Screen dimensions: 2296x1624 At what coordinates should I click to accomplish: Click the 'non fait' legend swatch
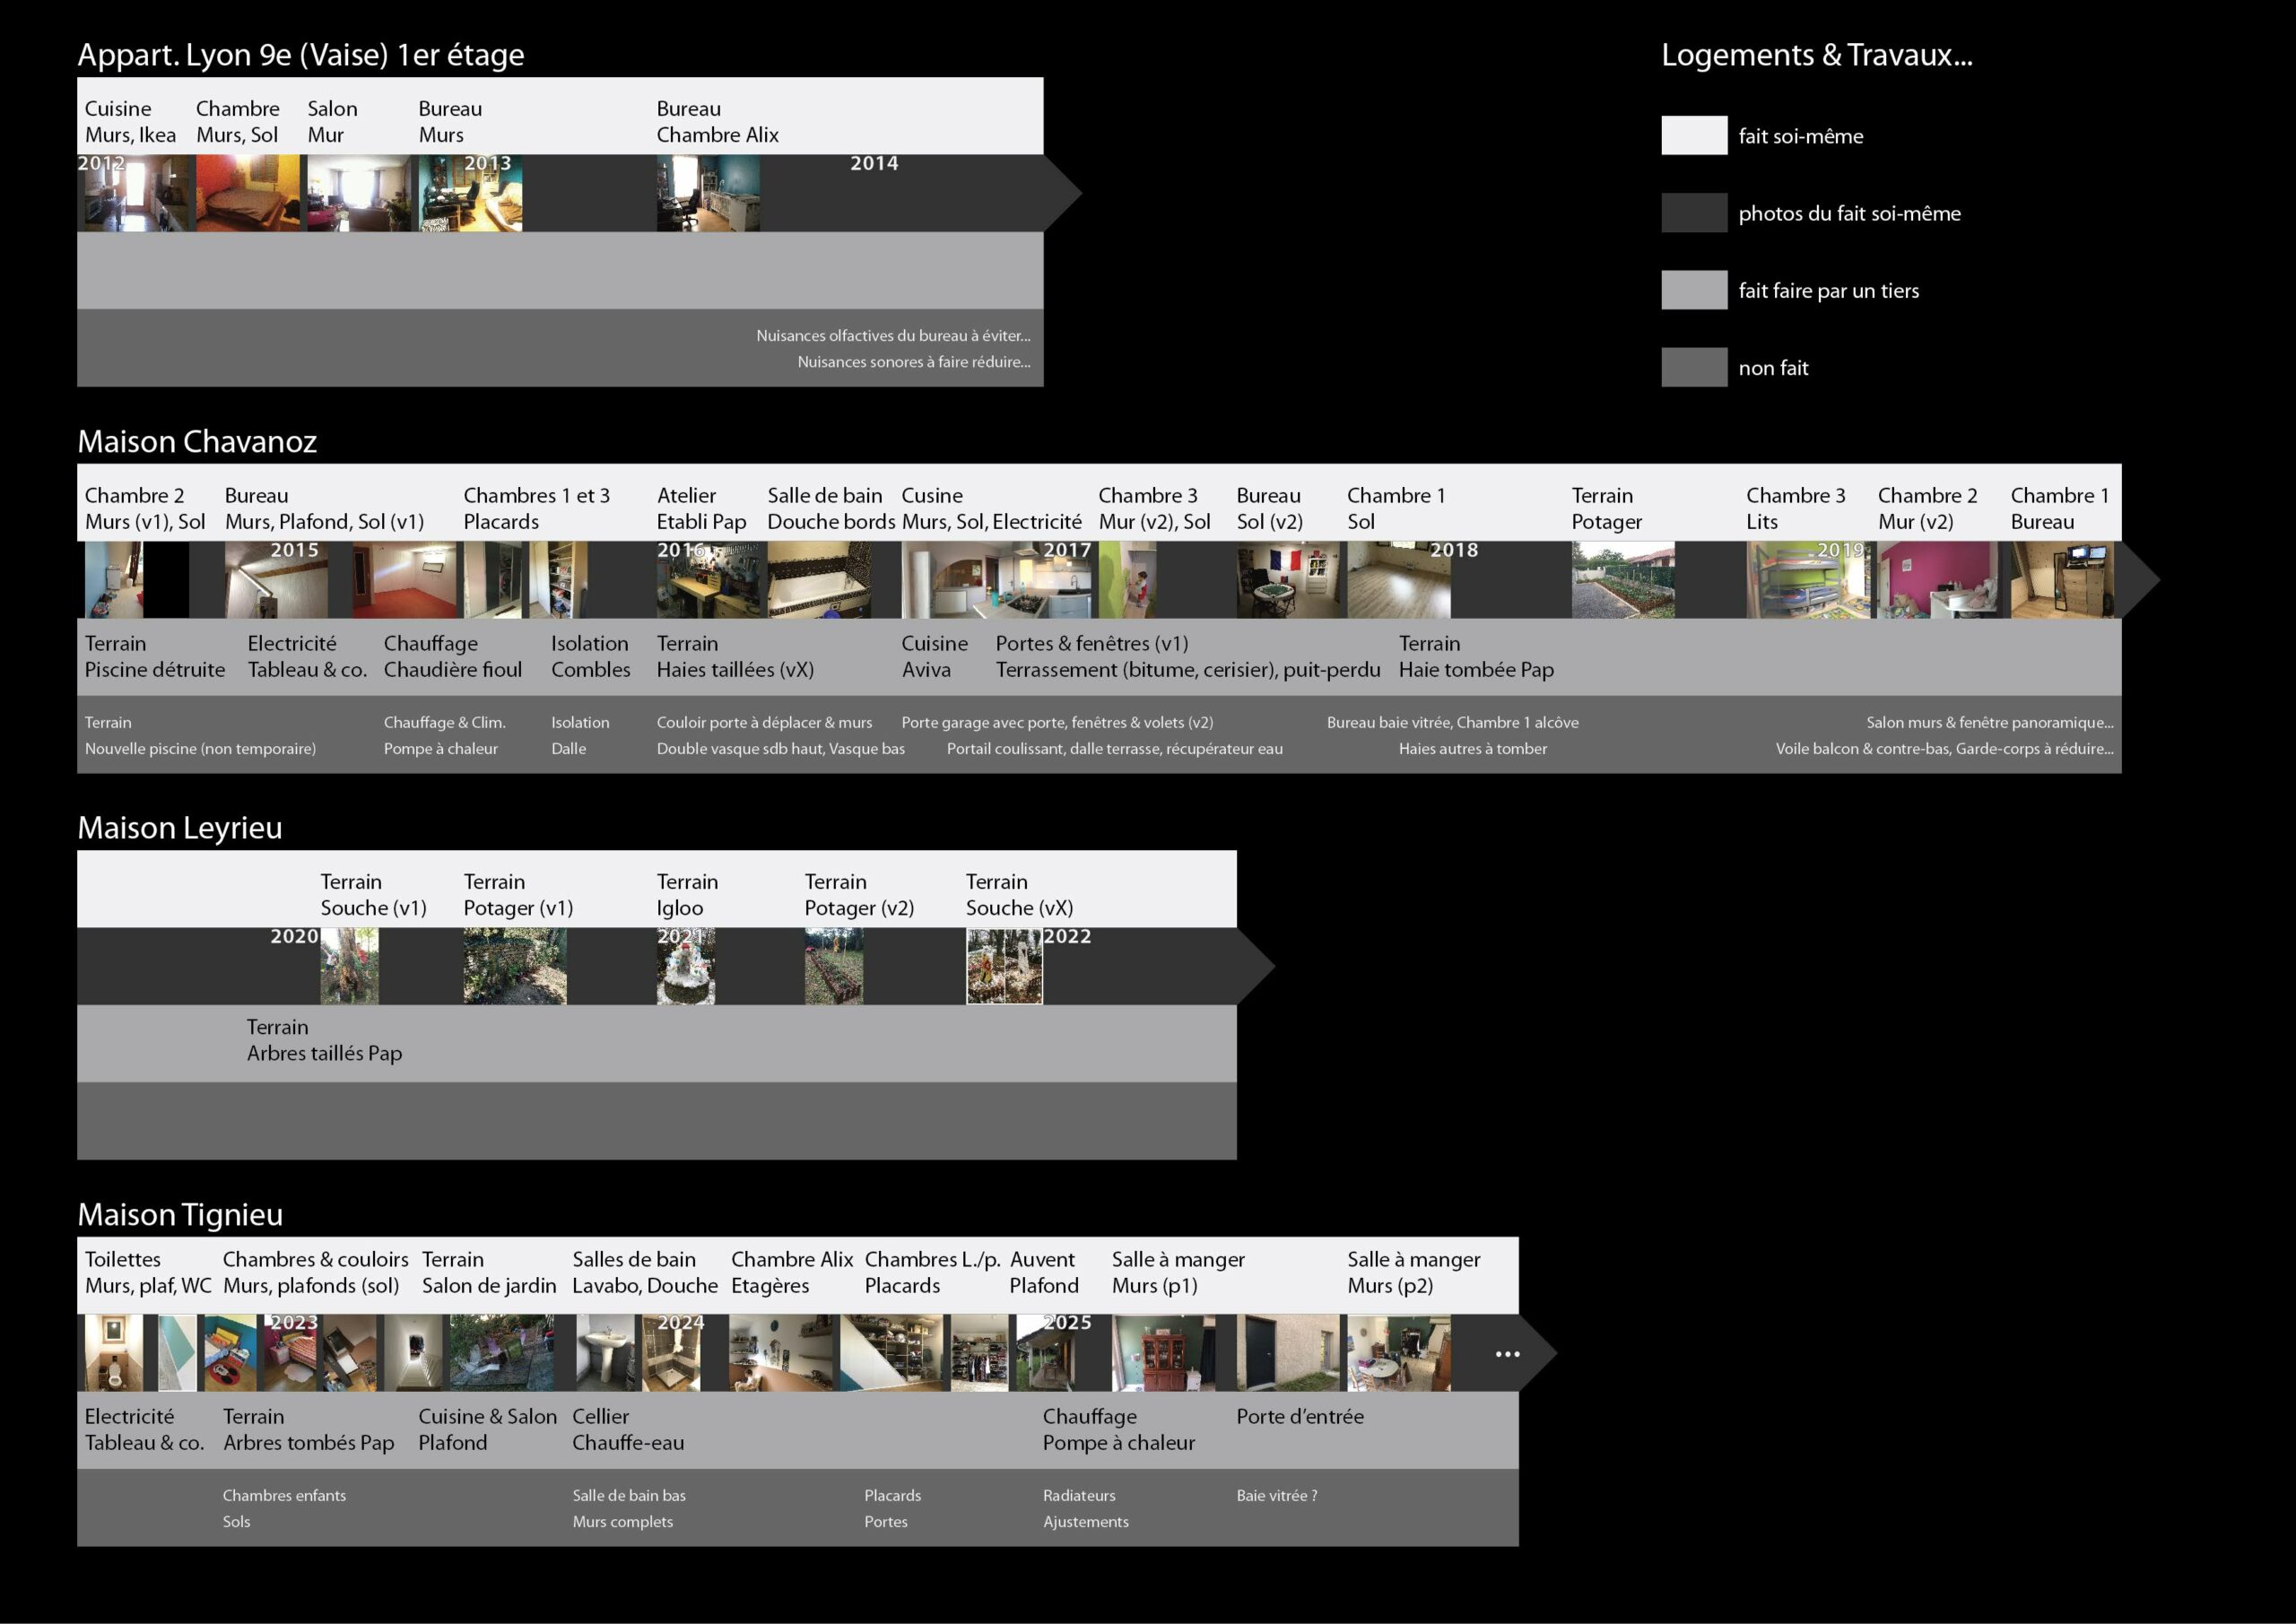(1694, 367)
